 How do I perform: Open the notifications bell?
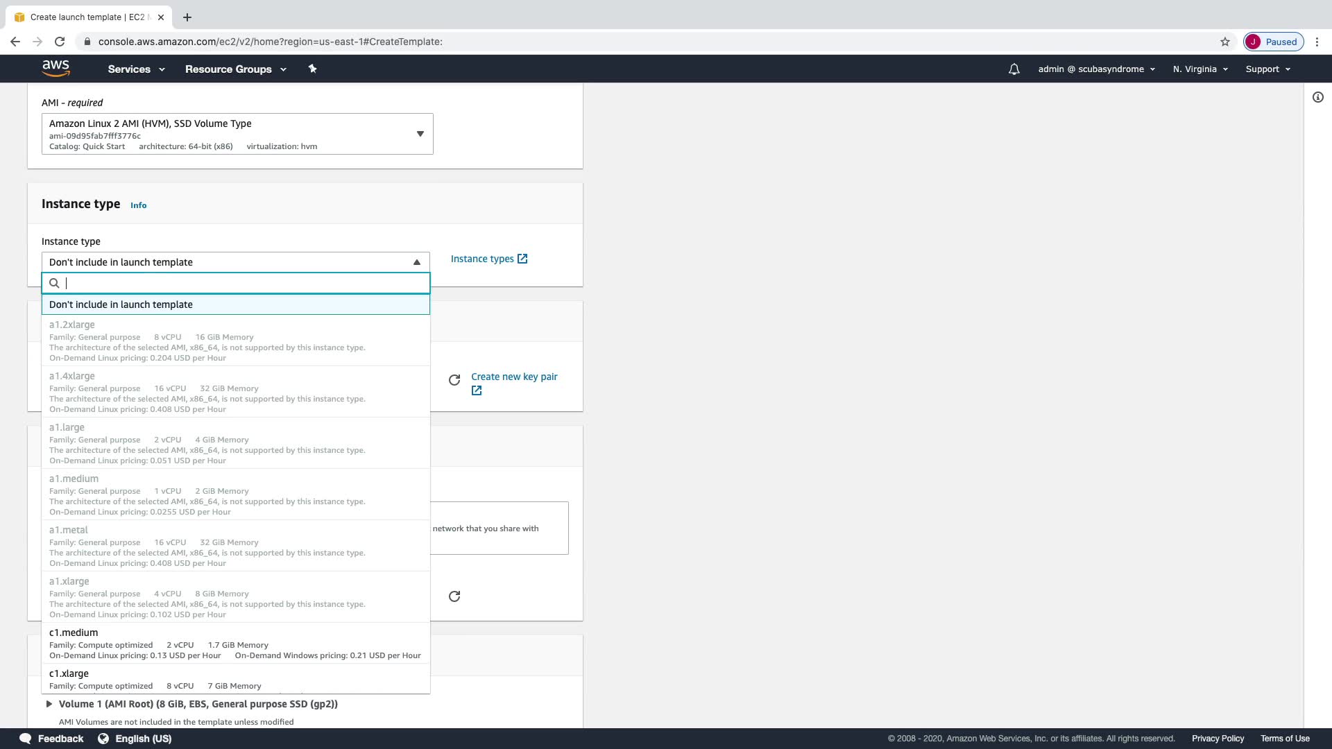click(x=1014, y=69)
